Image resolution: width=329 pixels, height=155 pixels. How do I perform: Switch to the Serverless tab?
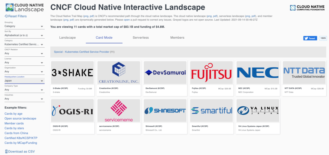(x=141, y=38)
